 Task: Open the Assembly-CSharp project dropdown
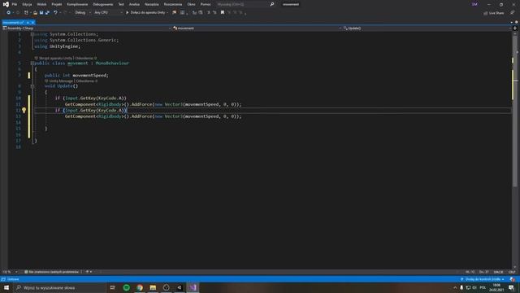[x=87, y=28]
